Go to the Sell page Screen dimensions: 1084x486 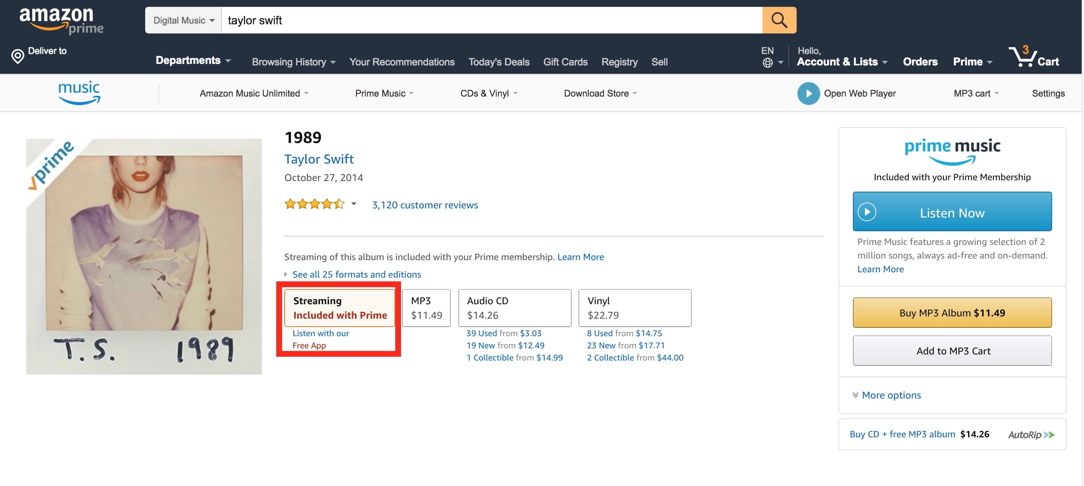pyautogui.click(x=659, y=62)
